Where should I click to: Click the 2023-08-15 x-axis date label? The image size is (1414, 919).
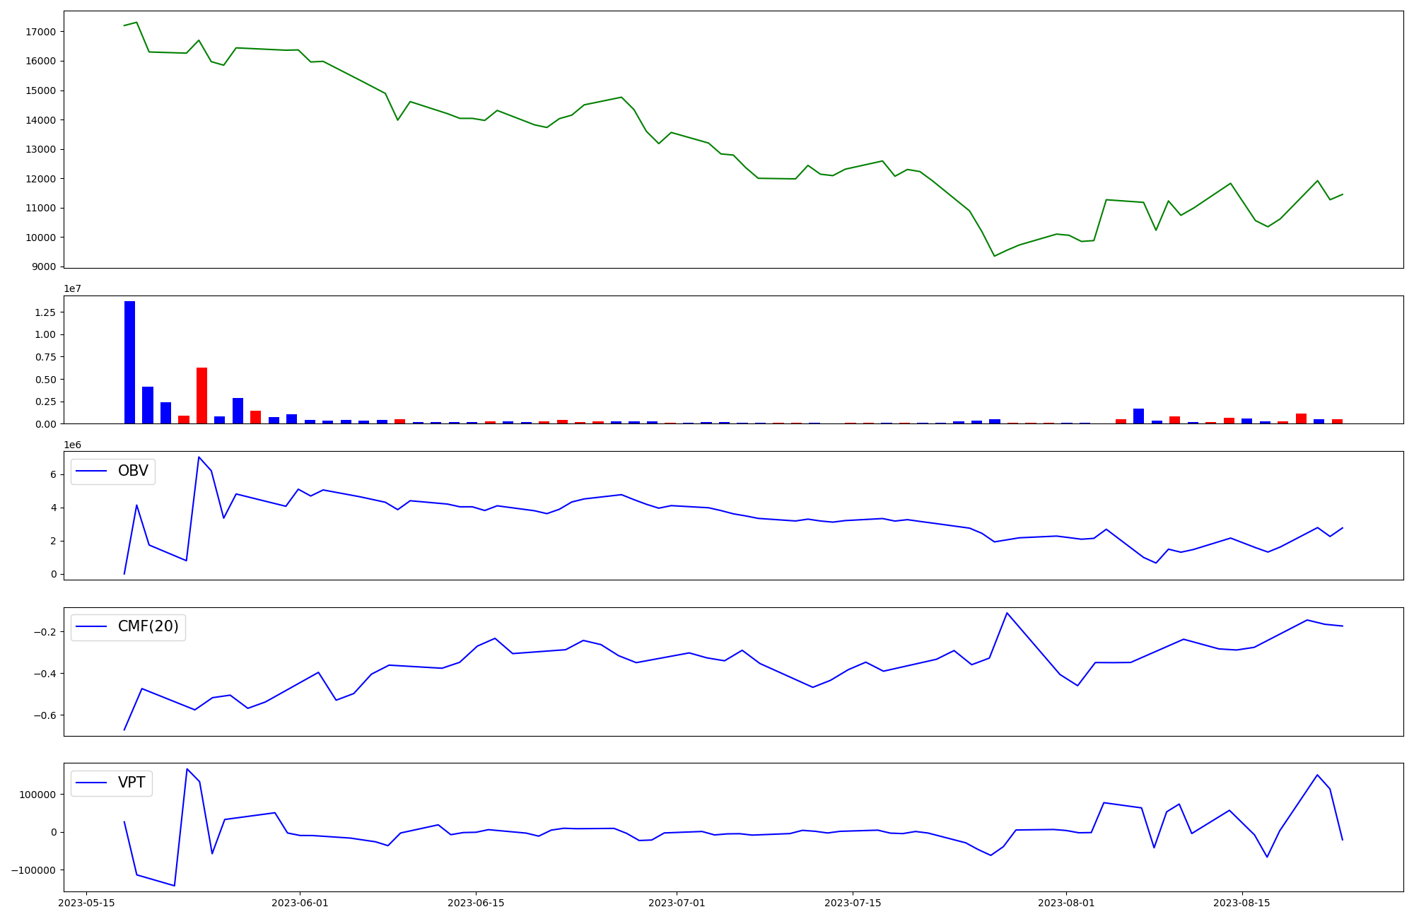(1241, 903)
